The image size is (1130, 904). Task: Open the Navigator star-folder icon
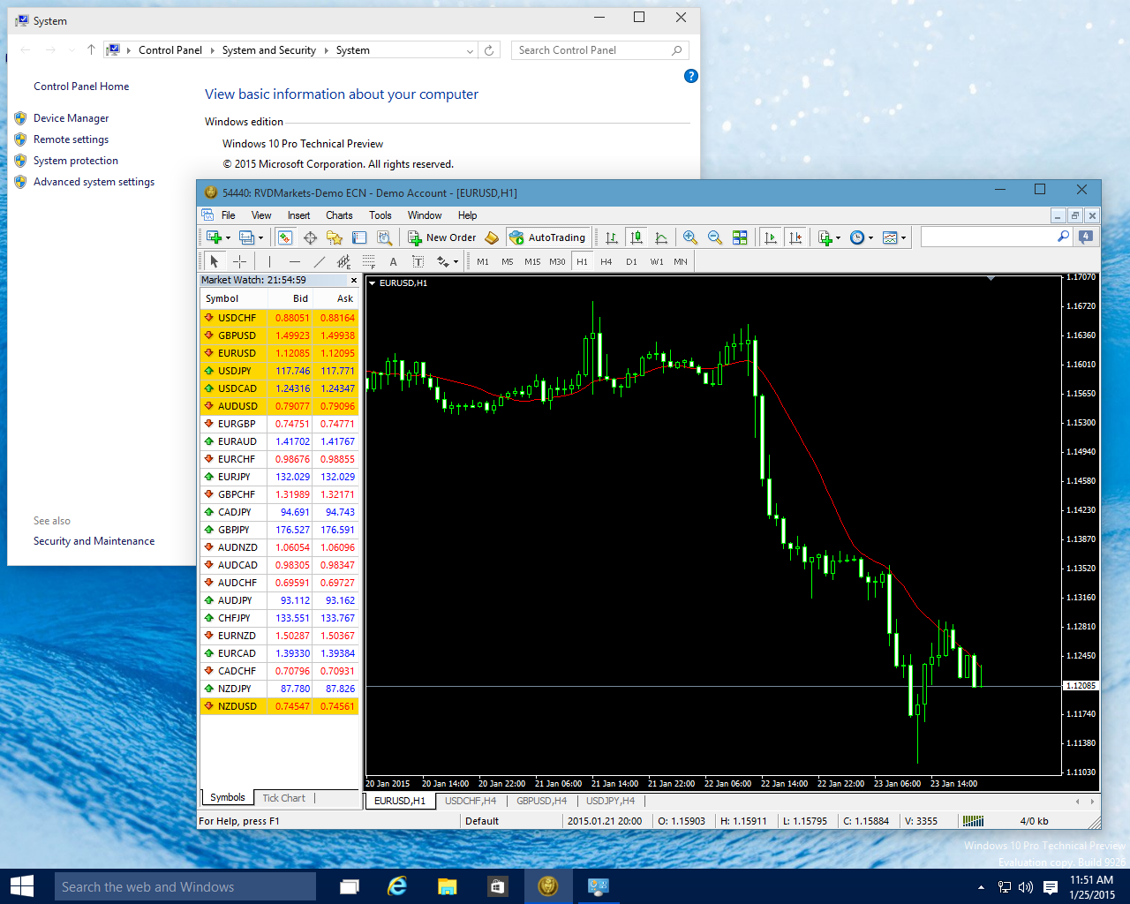pos(334,237)
